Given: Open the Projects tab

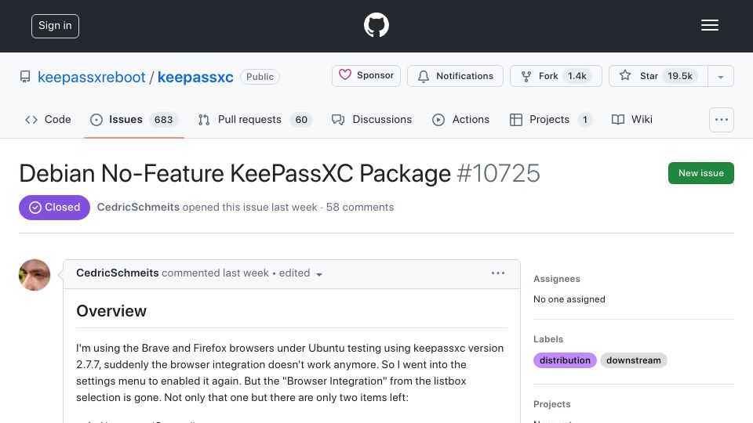Looking at the screenshot, I should (x=551, y=119).
